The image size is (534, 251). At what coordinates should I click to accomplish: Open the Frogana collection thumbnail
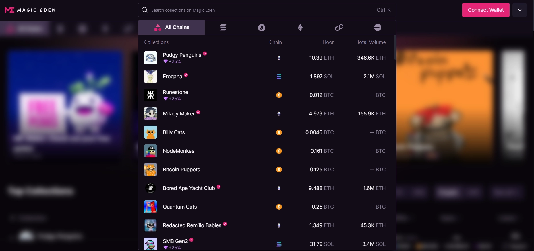[x=150, y=77]
